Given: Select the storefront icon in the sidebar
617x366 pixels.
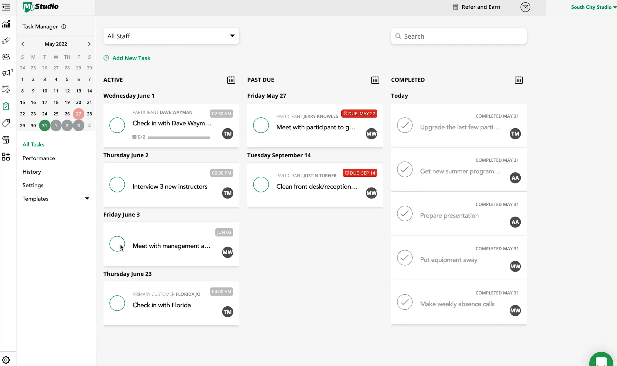Looking at the screenshot, I should point(6,140).
